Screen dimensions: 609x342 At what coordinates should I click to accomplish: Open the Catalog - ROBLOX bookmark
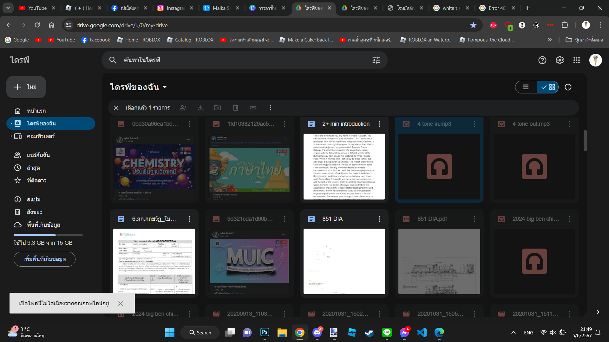(190, 40)
